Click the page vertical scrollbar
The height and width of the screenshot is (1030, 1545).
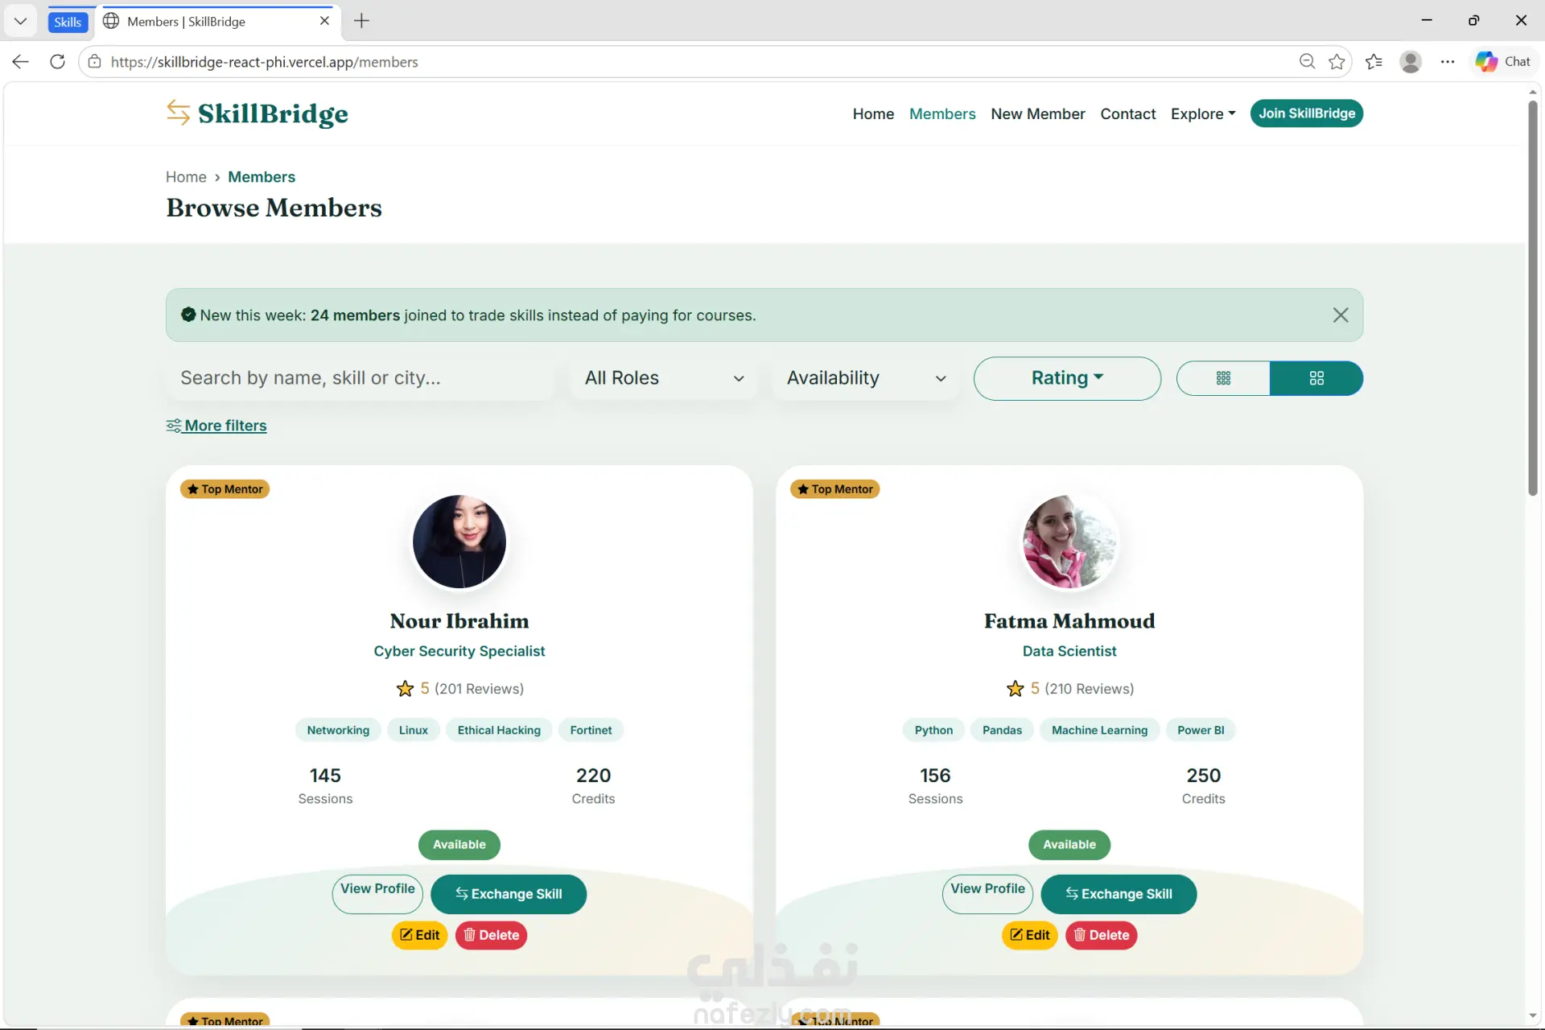(x=1533, y=298)
